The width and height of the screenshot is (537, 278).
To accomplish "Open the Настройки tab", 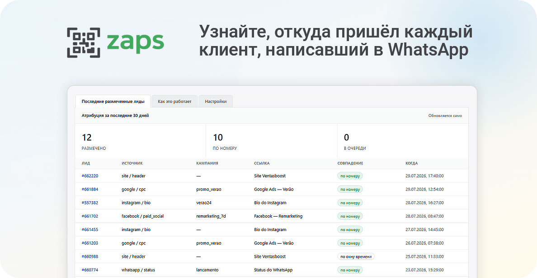I will 216,101.
